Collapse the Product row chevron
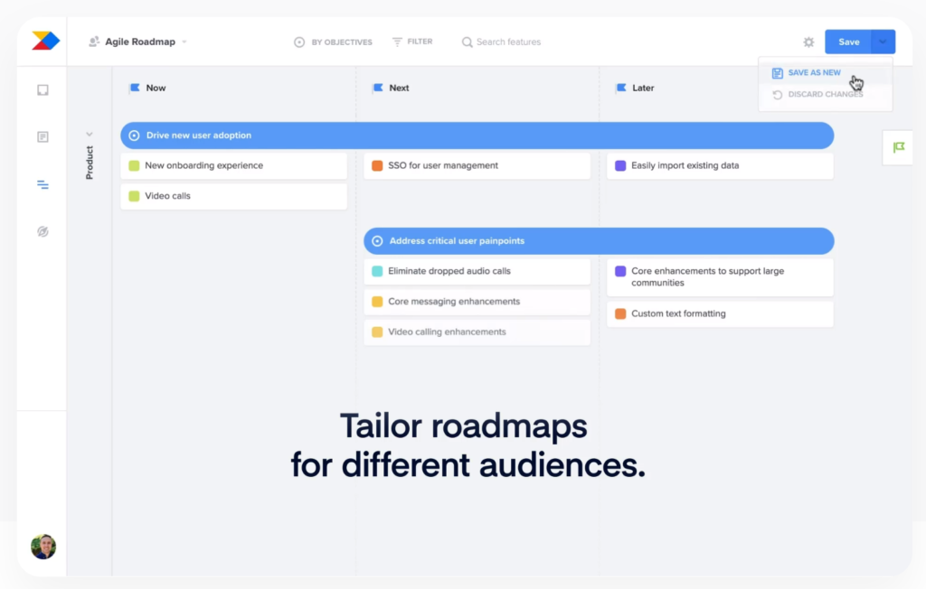 (x=90, y=134)
